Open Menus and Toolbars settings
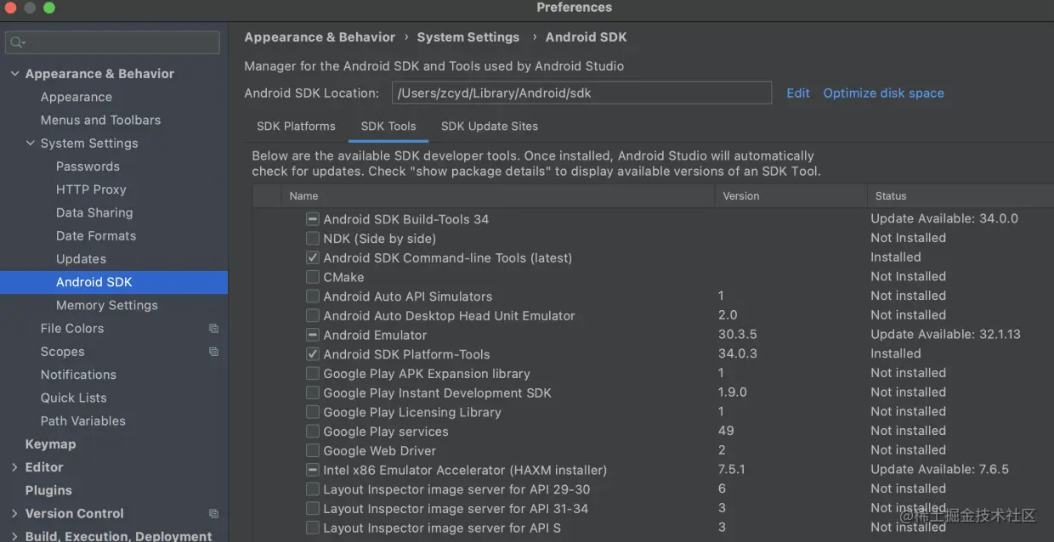 click(x=100, y=121)
